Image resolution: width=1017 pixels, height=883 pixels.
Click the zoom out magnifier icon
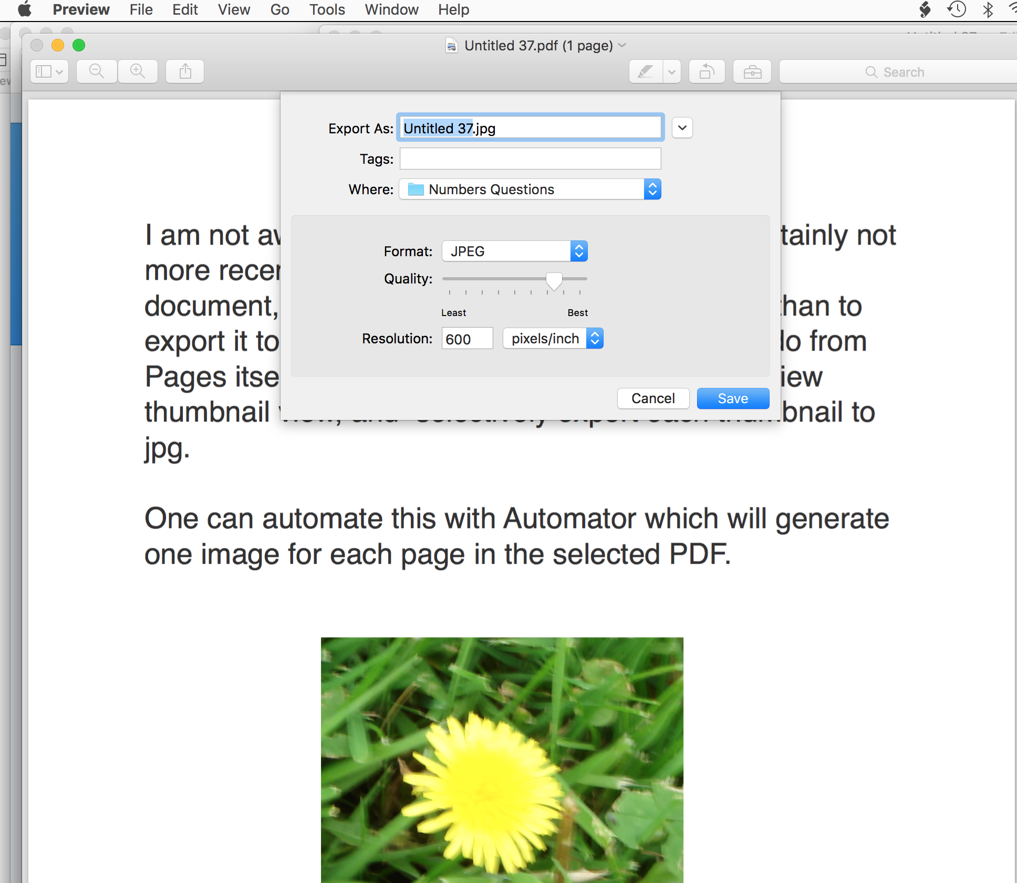coord(97,71)
